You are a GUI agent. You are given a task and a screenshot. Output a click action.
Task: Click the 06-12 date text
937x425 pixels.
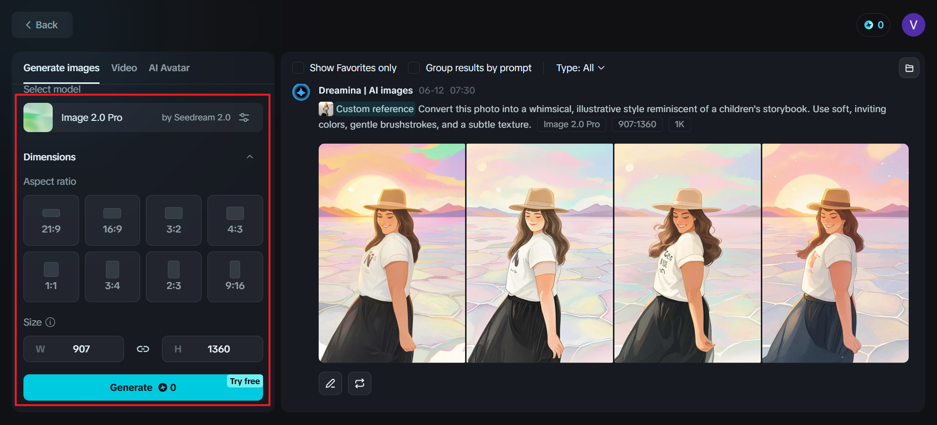pyautogui.click(x=431, y=90)
